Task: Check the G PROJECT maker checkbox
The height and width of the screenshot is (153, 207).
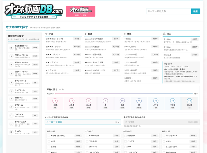Action: coord(87,136)
